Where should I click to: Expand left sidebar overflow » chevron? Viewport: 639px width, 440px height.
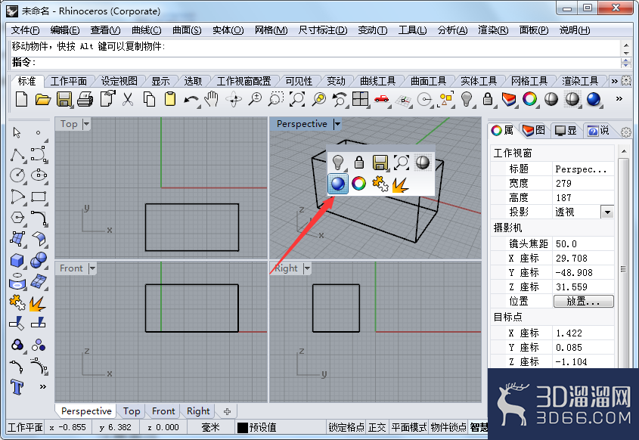43,386
